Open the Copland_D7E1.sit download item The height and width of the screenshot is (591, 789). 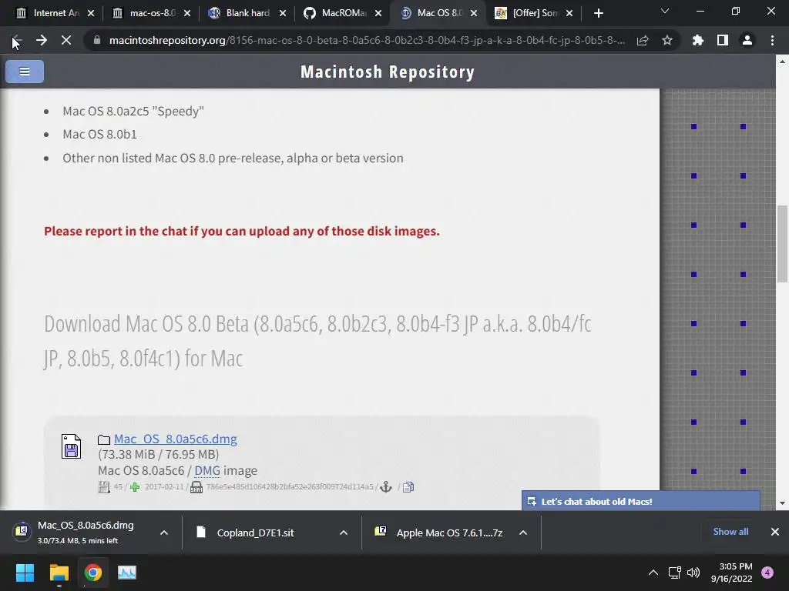point(256,533)
